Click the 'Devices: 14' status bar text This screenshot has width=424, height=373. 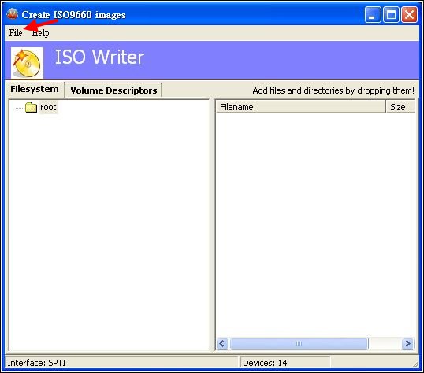[x=265, y=363]
